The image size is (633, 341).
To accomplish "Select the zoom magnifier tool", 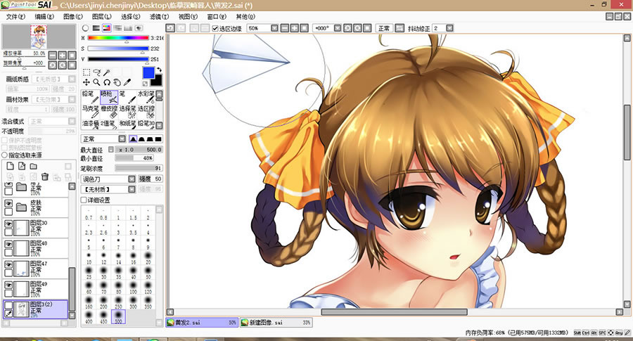I will (x=96, y=82).
